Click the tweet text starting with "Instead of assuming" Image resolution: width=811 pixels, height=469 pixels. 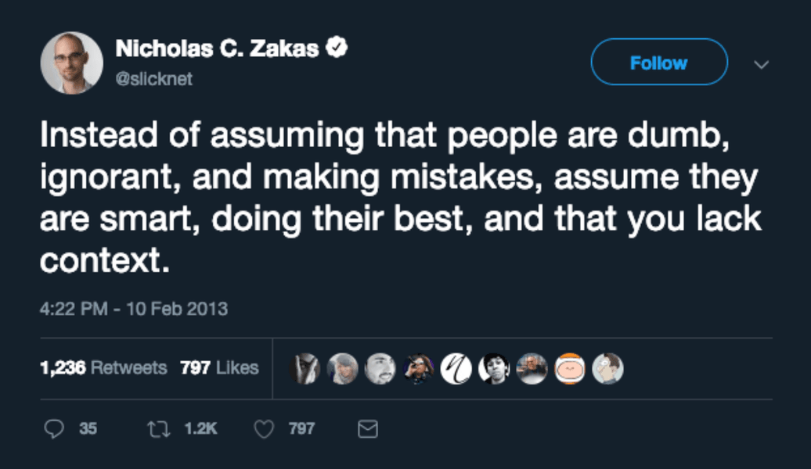tap(400, 199)
